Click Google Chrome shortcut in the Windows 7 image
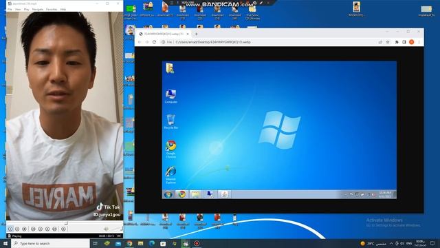 [x=170, y=149]
